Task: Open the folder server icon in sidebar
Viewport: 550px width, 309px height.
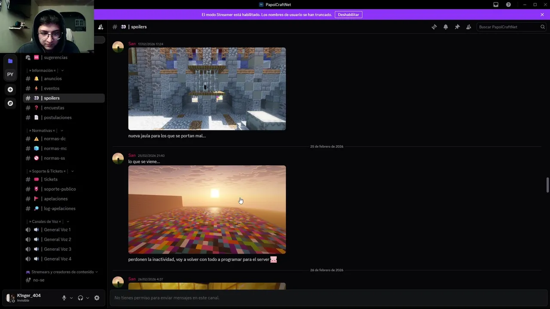Action: click(10, 61)
